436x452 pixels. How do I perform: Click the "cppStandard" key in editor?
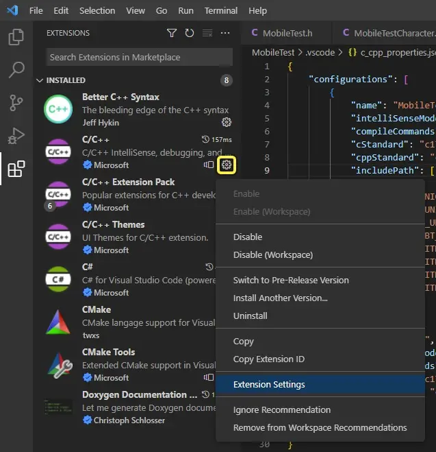coord(385,157)
